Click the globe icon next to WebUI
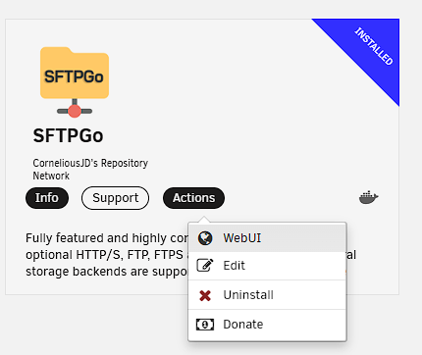 click(205, 238)
